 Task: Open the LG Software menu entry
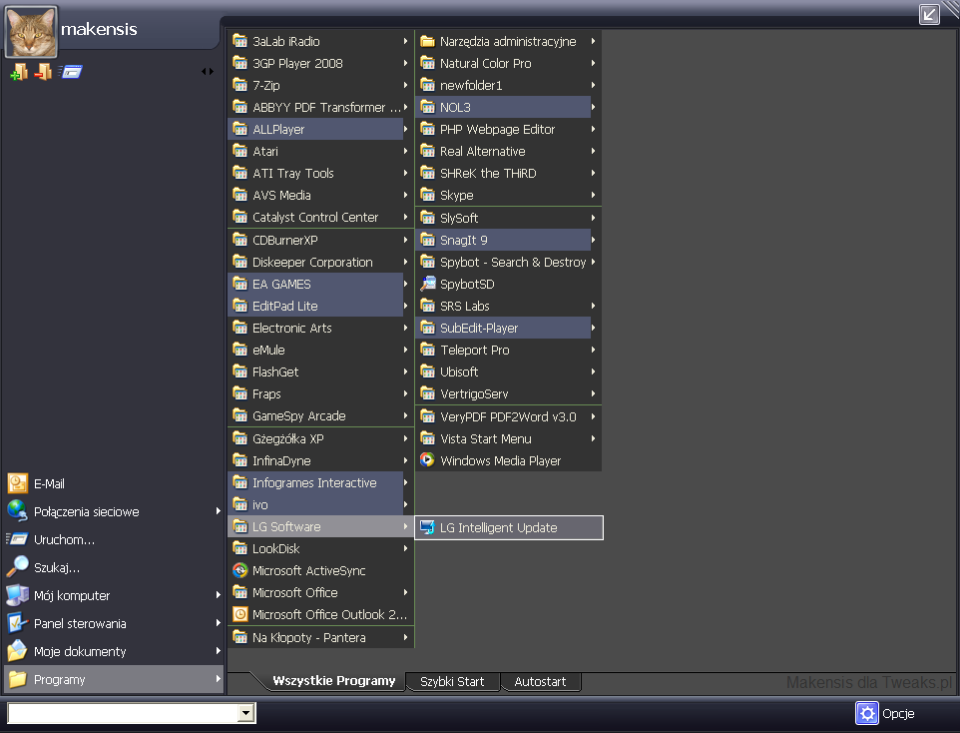coord(319,526)
